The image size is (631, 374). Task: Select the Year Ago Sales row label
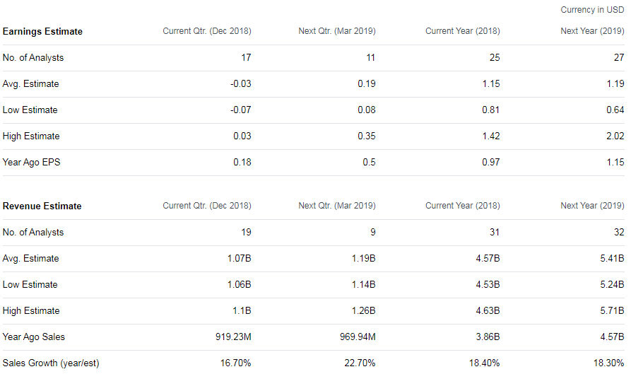[x=34, y=337]
